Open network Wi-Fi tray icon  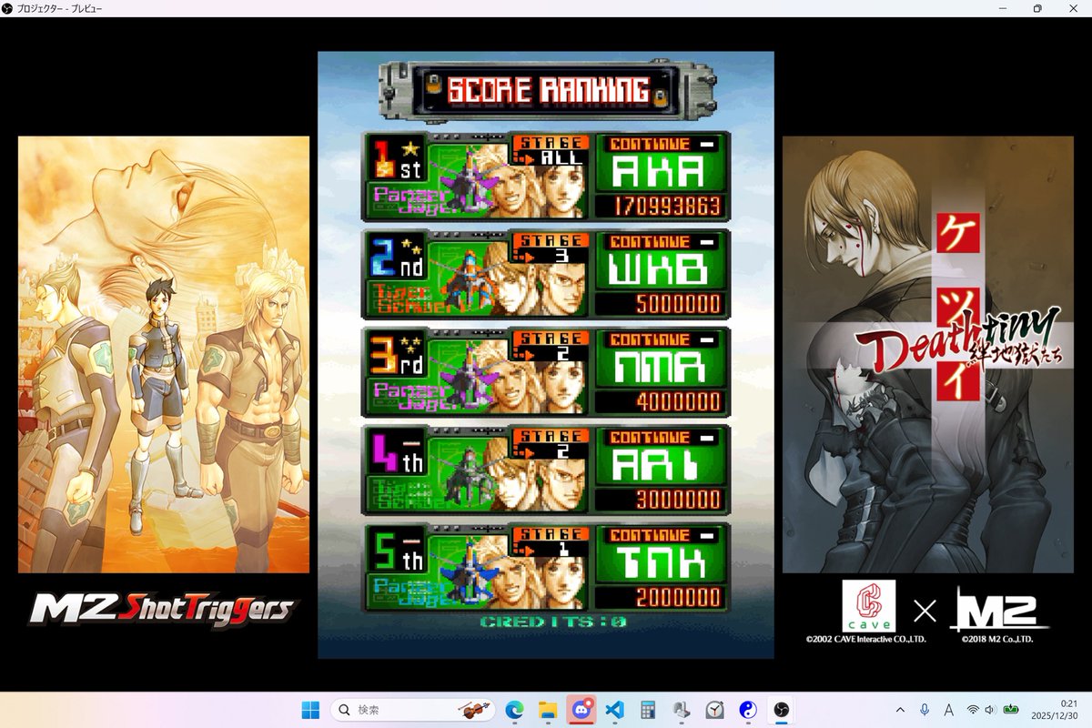coord(973,709)
